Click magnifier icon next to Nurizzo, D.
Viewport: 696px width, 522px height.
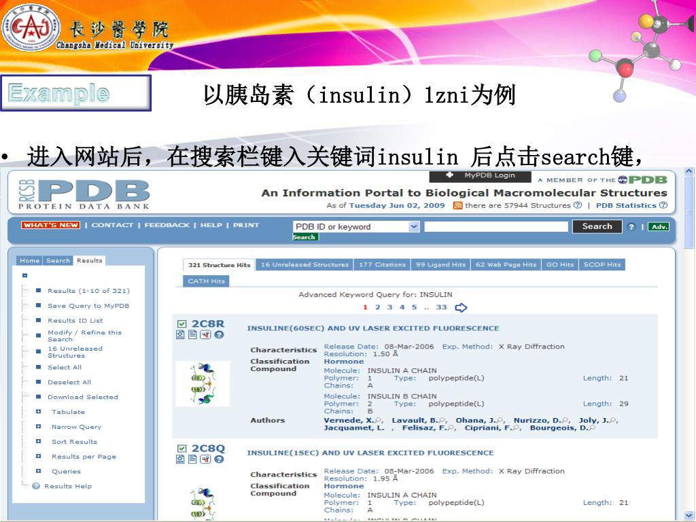pos(565,420)
